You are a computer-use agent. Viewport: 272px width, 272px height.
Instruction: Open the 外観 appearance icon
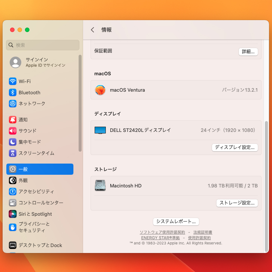[x=13, y=180]
